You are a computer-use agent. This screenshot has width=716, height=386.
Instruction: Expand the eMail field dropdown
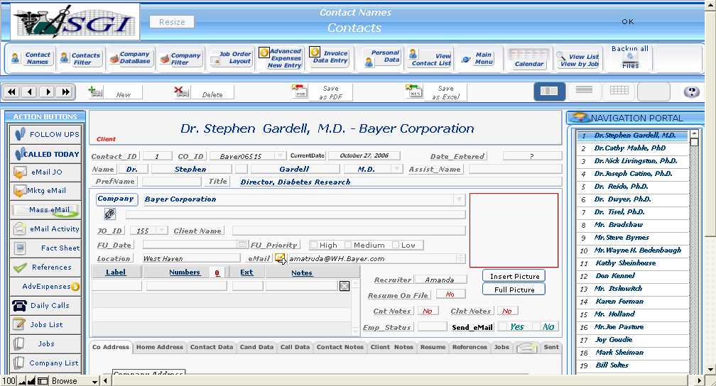[x=460, y=259]
